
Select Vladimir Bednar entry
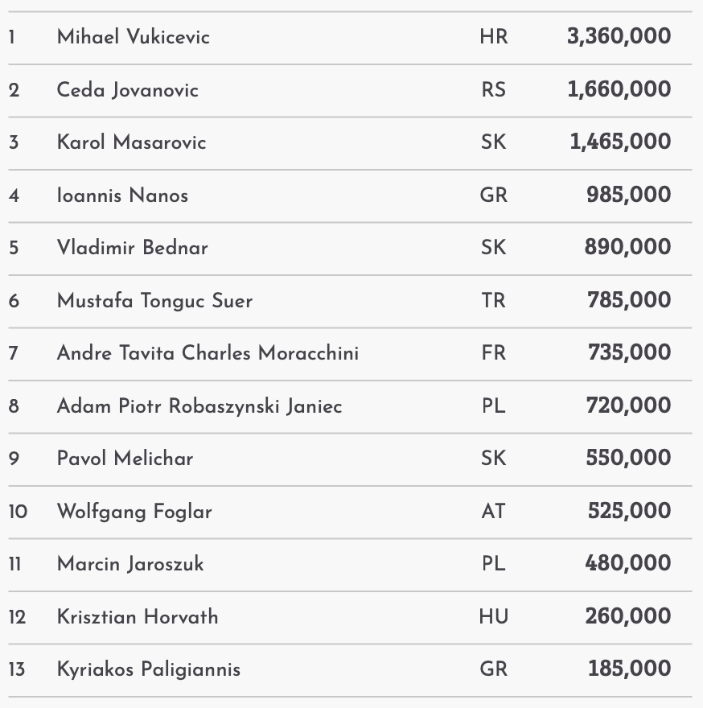(132, 248)
